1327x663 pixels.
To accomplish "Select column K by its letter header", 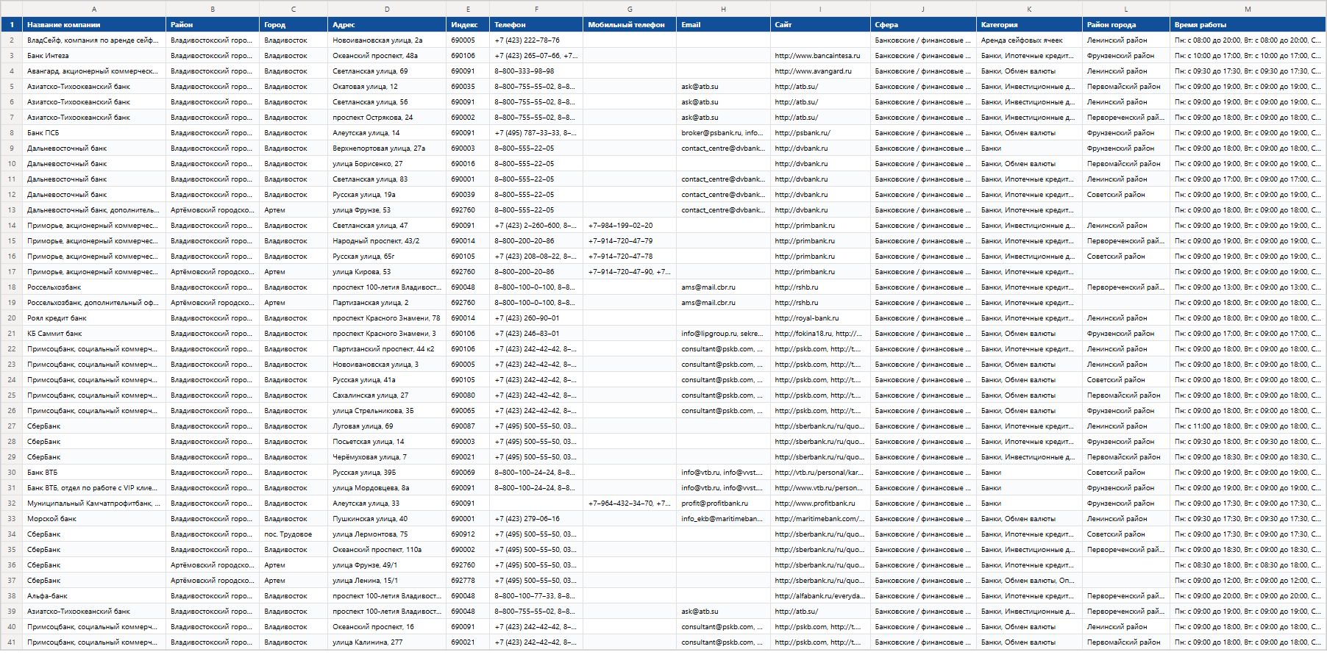I will click(1029, 9).
